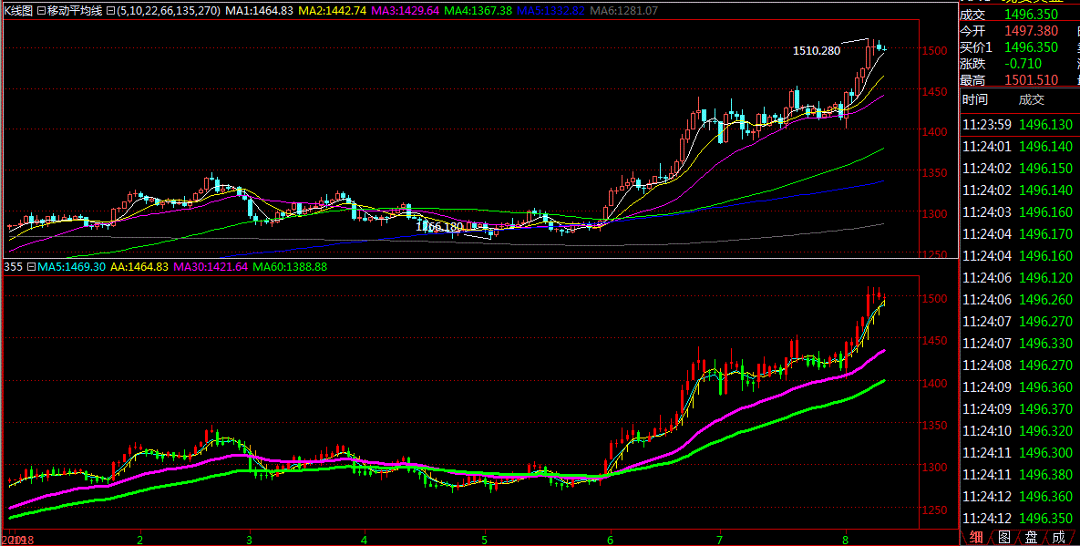Image resolution: width=1080 pixels, height=546 pixels.
Task: Click the MA60:1388.88 indicator label
Action: (289, 267)
